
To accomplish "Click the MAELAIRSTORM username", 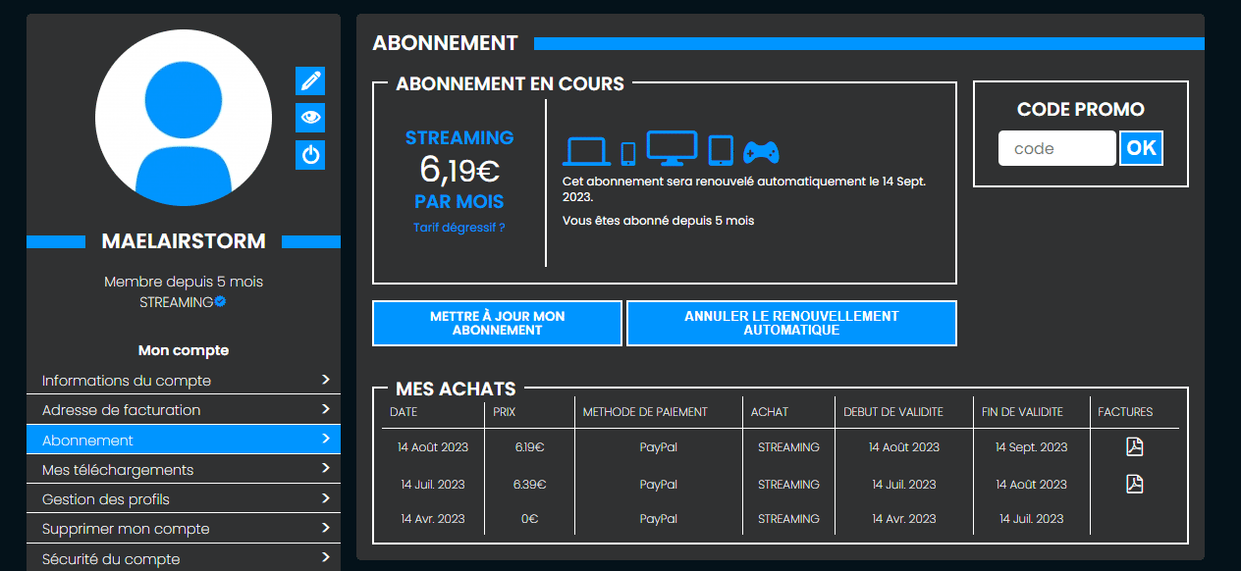I will coord(184,241).
